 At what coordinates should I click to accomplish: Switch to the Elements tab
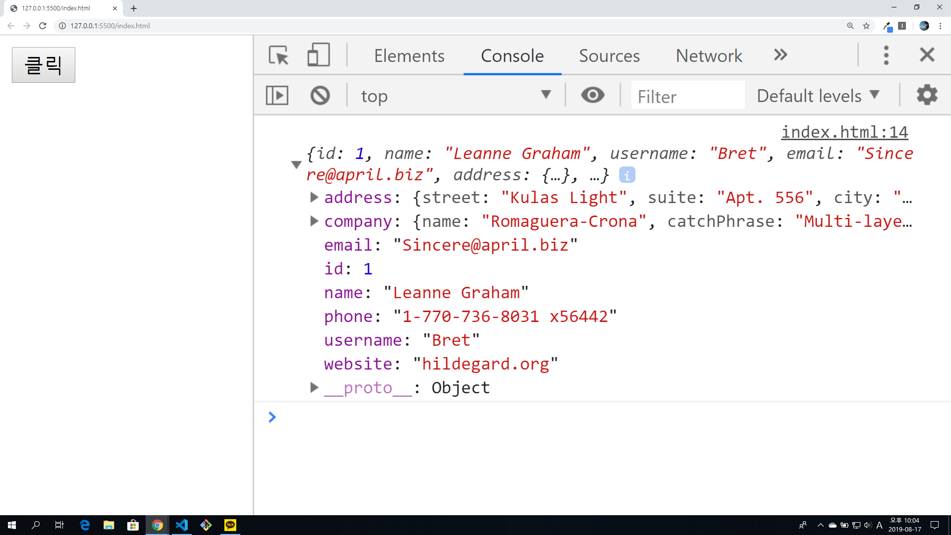click(409, 55)
